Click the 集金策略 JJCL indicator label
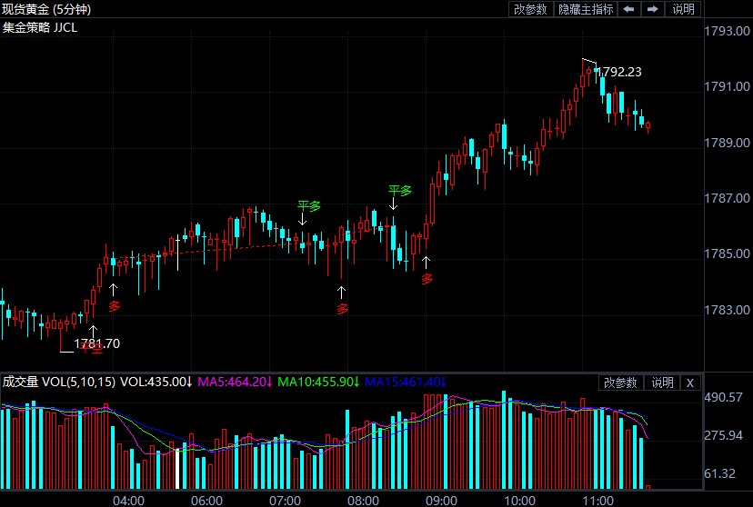This screenshot has height=507, width=753. [40, 27]
